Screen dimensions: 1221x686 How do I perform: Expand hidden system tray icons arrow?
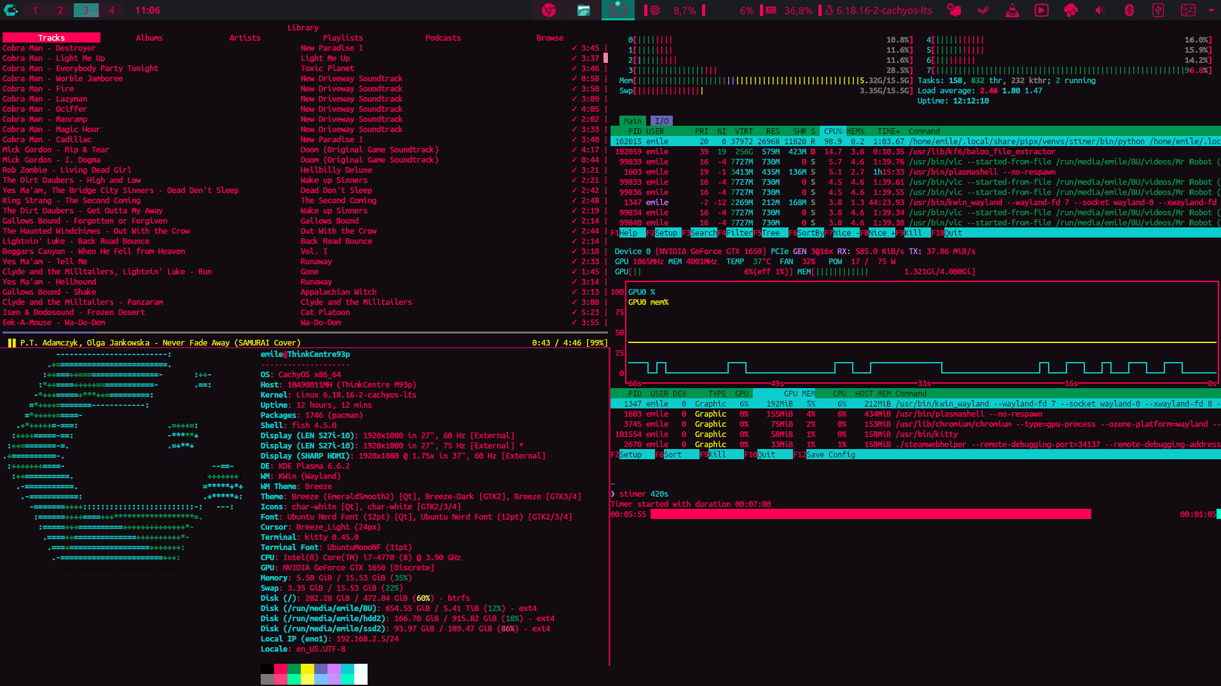[1211, 10]
